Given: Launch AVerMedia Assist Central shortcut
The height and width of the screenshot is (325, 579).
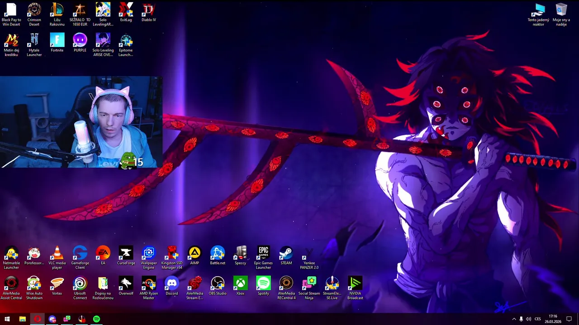Looking at the screenshot, I should (11, 288).
